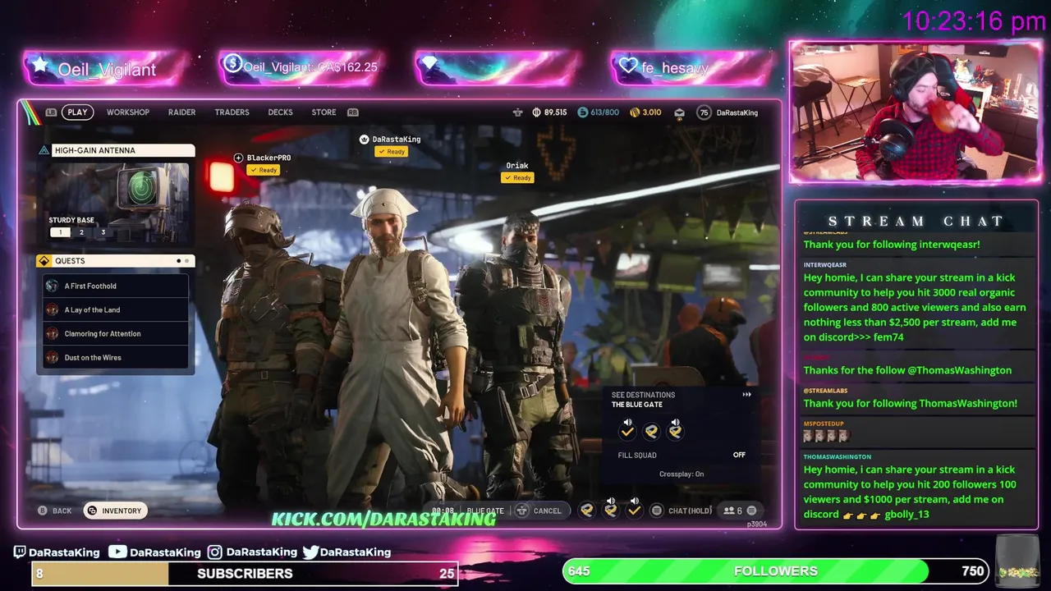The width and height of the screenshot is (1051, 591).
Task: Open the RAIDER tab
Action: pos(181,112)
